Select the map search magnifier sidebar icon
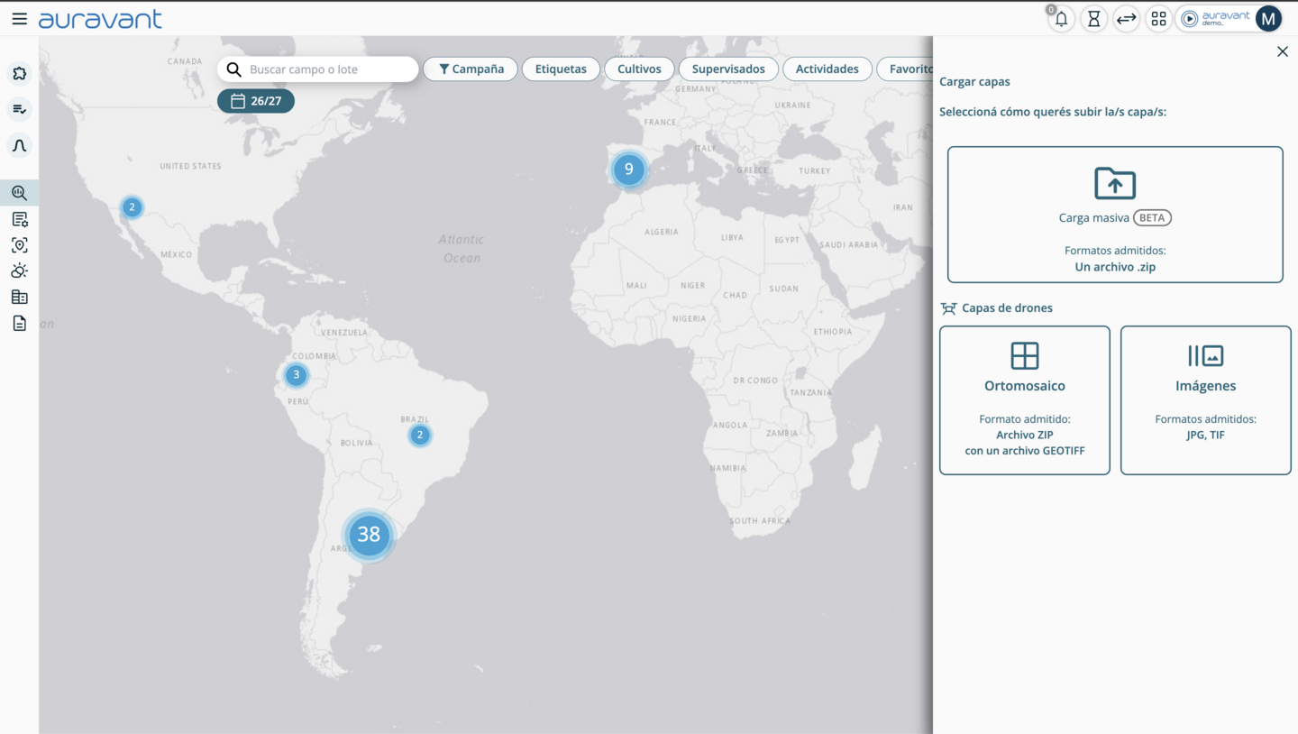The height and width of the screenshot is (734, 1298). pos(19,193)
